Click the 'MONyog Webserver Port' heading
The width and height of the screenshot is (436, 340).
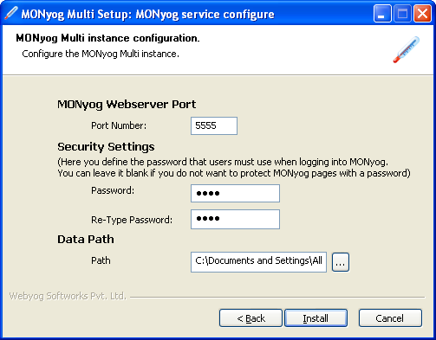pos(127,105)
